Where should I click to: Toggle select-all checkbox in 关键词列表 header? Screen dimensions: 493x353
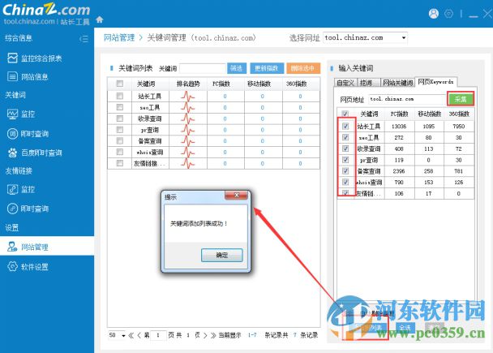coord(119,84)
